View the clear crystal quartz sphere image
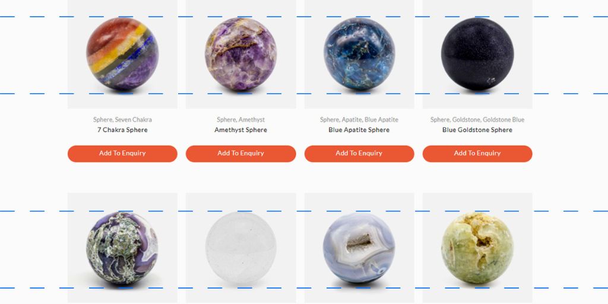Image resolution: width=608 pixels, height=304 pixels. click(x=241, y=248)
